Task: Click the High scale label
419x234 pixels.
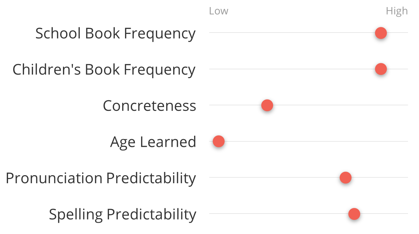Action: [397, 11]
